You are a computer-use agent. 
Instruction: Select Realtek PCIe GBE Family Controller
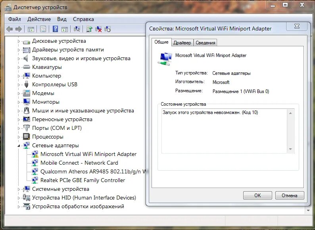pos(83,180)
